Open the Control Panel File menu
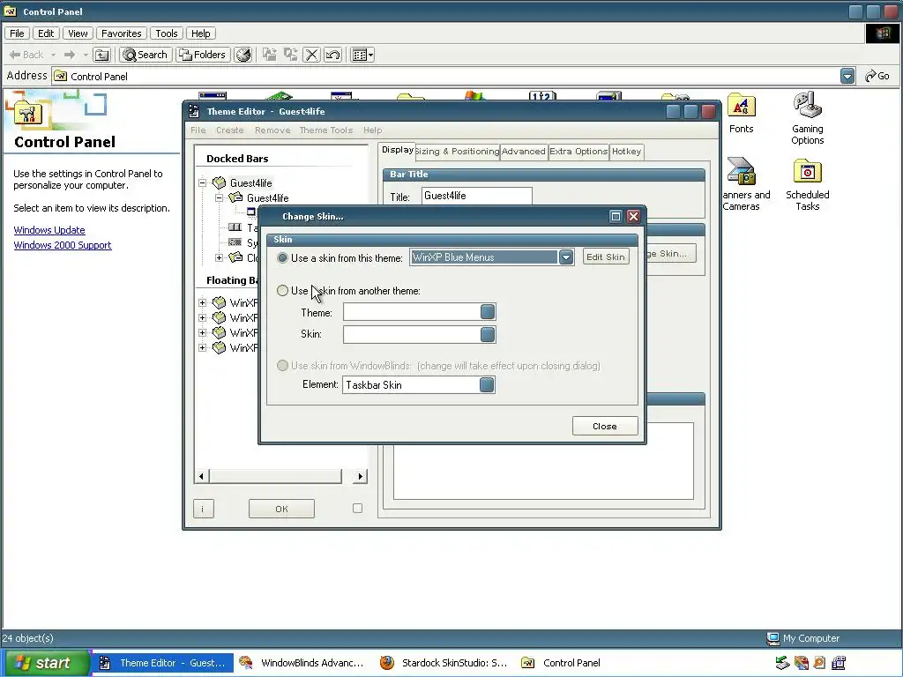Viewport: 903px width, 677px height. 18,33
